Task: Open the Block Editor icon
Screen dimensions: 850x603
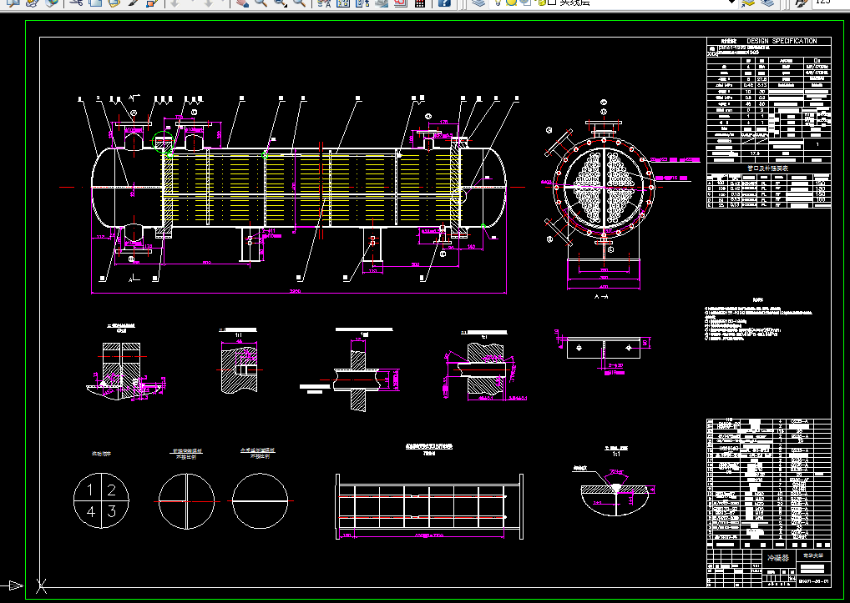Action: (x=152, y=3)
